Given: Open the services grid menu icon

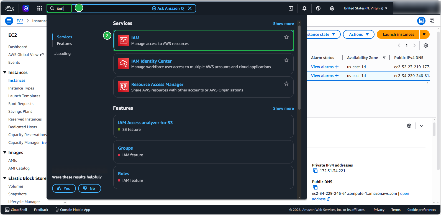Looking at the screenshot, I should tap(40, 8).
